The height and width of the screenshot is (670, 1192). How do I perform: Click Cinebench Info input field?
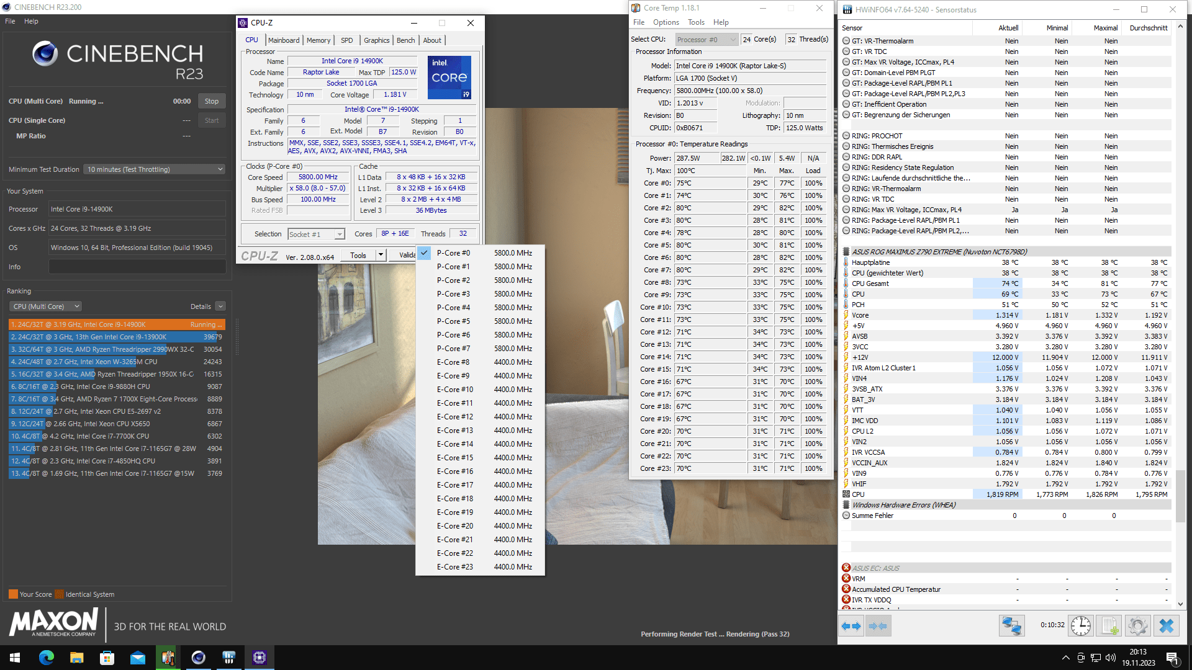pos(137,267)
